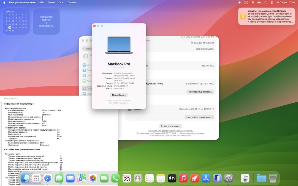Click «16 ГБ 2667 MHz DDR4» in Settings window
The width and height of the screenshot is (298, 186).
coord(203,43)
